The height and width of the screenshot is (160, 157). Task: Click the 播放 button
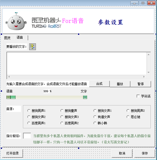pyautogui.click(x=120, y=84)
